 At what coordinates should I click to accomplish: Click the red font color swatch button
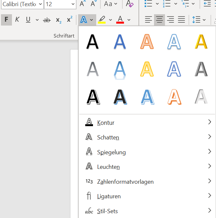(x=120, y=20)
